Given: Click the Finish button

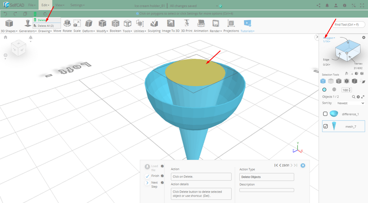Looking at the screenshot, I should point(152,176).
